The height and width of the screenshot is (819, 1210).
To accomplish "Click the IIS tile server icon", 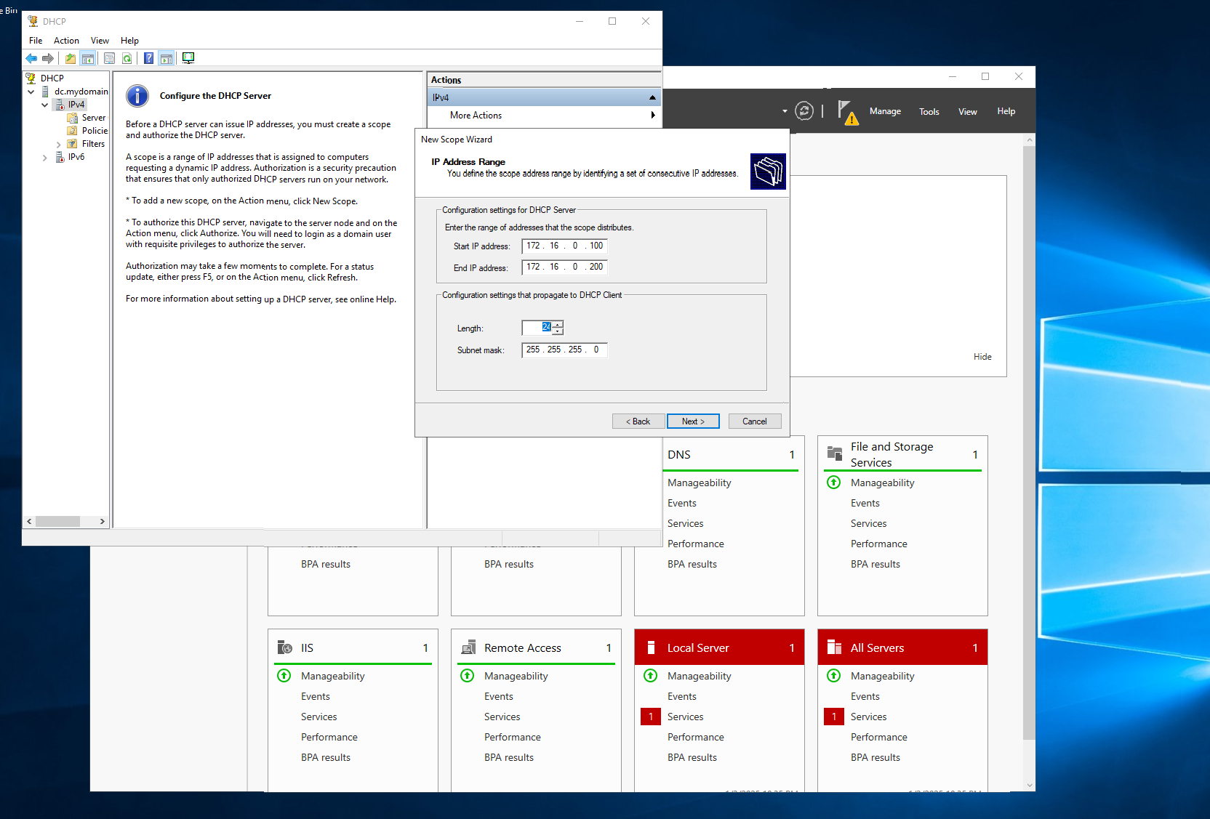I will point(285,647).
